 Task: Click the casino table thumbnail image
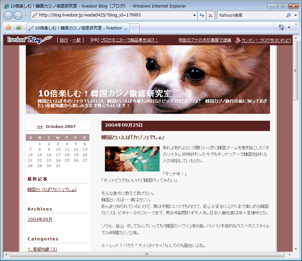coord(132,159)
